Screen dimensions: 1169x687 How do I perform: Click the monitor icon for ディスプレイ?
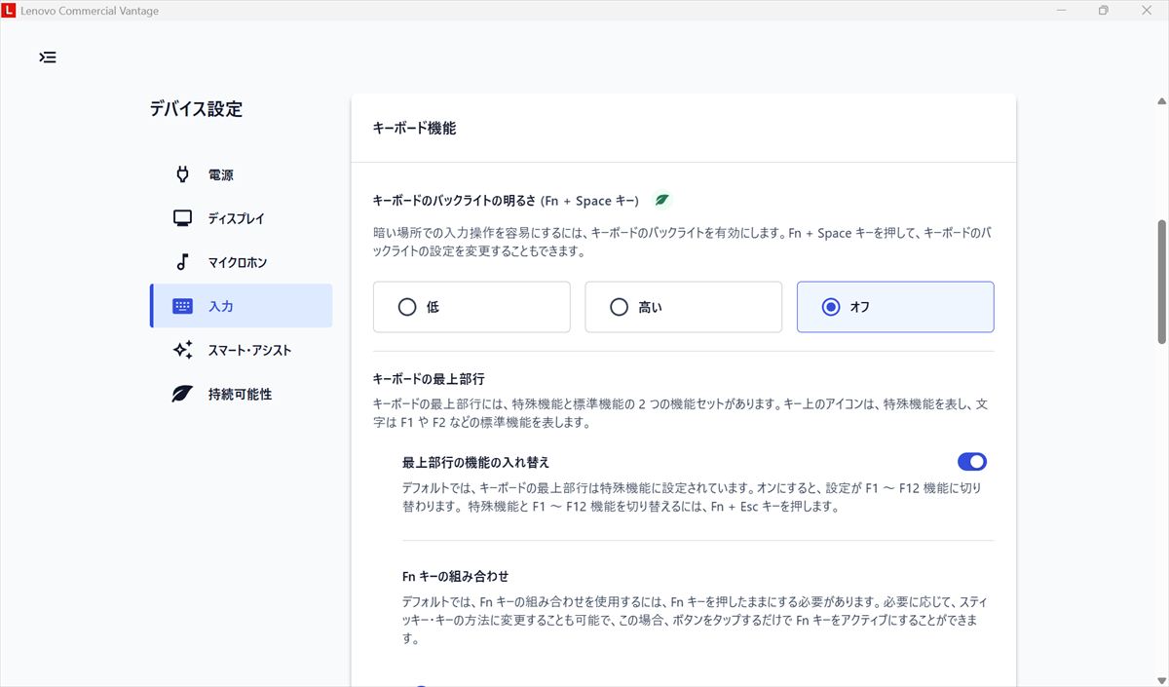click(182, 218)
